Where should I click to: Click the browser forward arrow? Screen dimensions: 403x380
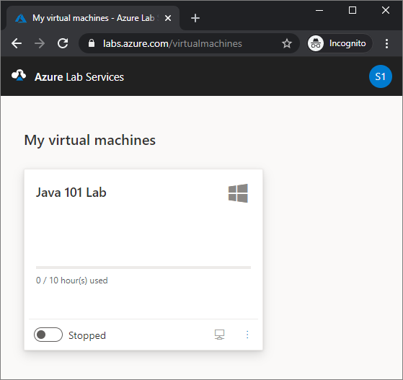click(x=40, y=43)
